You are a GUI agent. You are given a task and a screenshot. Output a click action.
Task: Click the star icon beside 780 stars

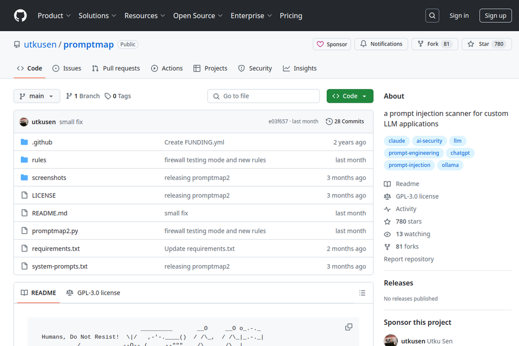point(387,222)
